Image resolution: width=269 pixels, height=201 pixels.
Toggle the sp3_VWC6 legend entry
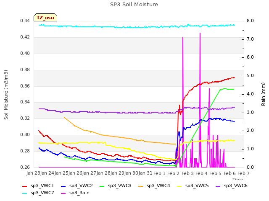[x=232, y=186]
